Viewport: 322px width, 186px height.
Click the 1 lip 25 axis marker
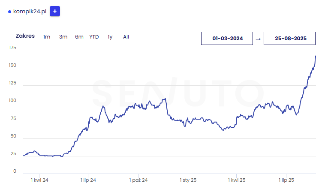click(286, 180)
